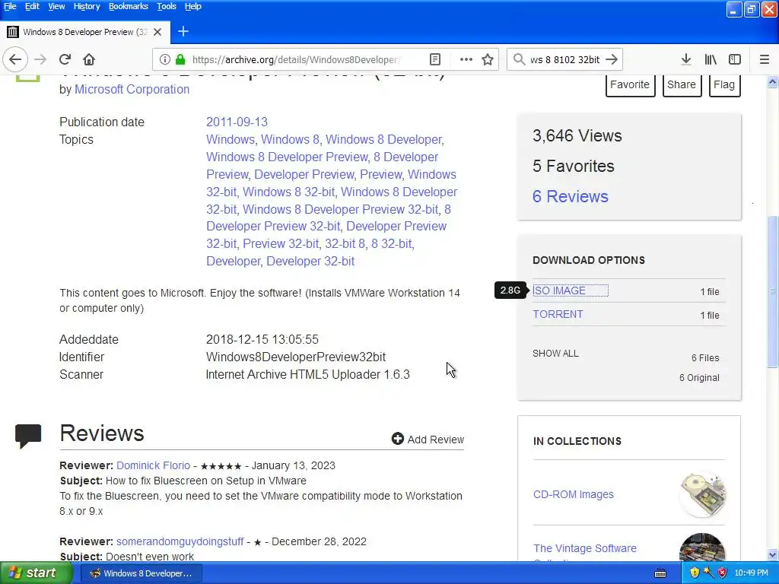Open Microsoft Corporation author link
The height and width of the screenshot is (584, 779).
click(132, 90)
